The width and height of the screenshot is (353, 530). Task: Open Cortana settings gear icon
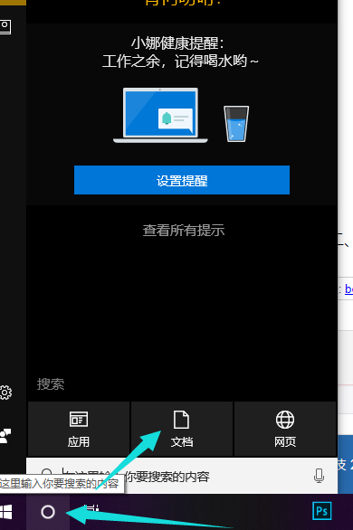(5, 393)
